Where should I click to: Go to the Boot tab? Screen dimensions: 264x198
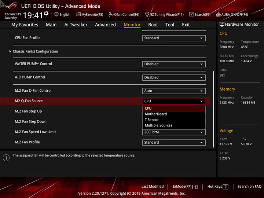pos(153,25)
